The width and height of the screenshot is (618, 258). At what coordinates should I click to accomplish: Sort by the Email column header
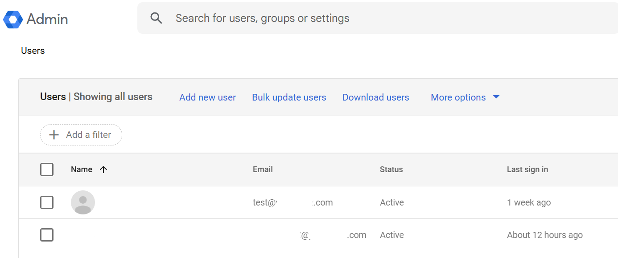pyautogui.click(x=263, y=169)
